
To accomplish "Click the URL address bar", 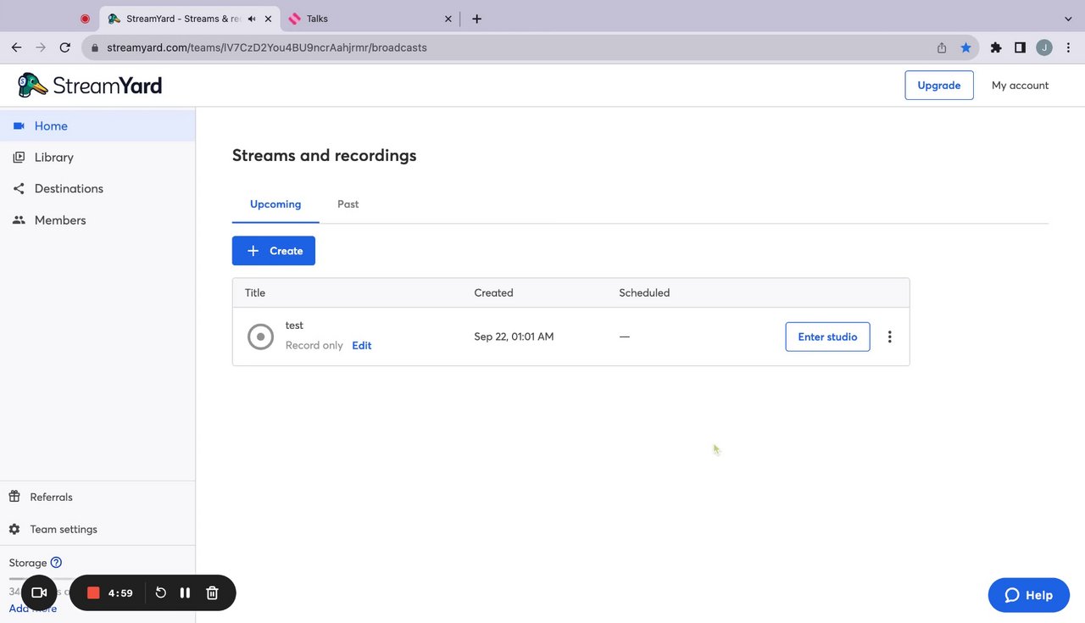I will 530,47.
